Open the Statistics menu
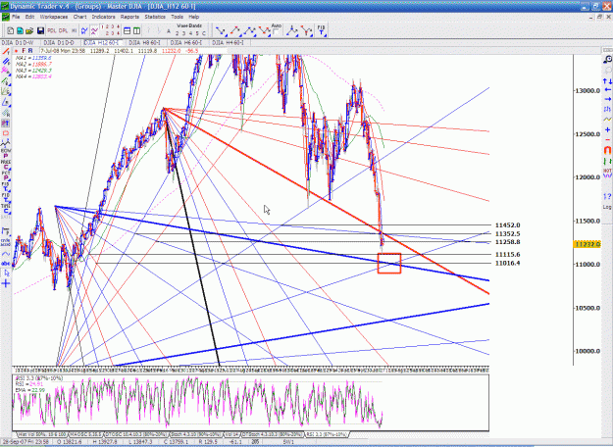The width and height of the screenshot is (613, 447). (155, 17)
